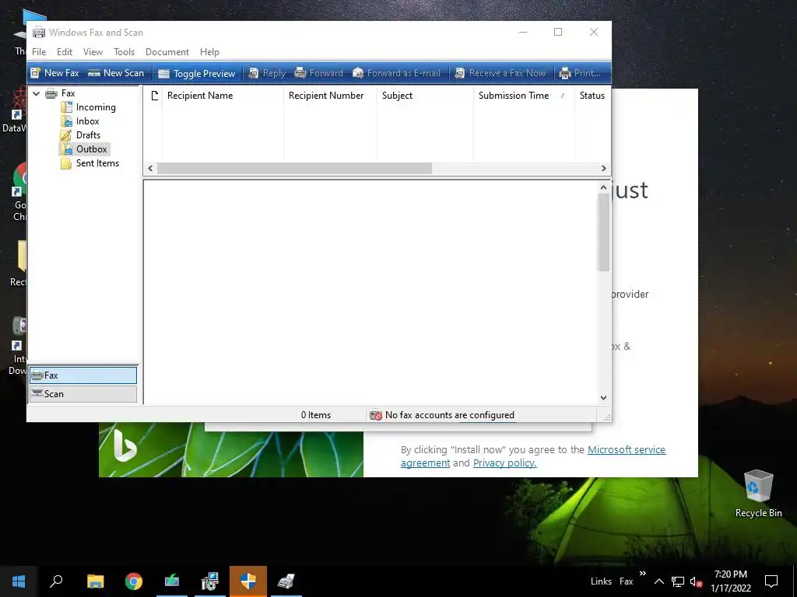This screenshot has height=597, width=797.
Task: Open the View menu
Action: click(93, 52)
